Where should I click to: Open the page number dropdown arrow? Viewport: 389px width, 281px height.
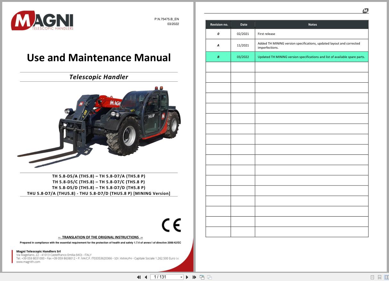click(181, 277)
